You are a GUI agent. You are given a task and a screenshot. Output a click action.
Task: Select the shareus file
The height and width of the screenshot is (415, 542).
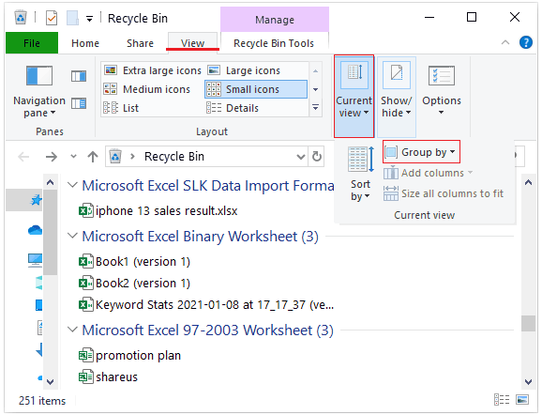click(108, 377)
